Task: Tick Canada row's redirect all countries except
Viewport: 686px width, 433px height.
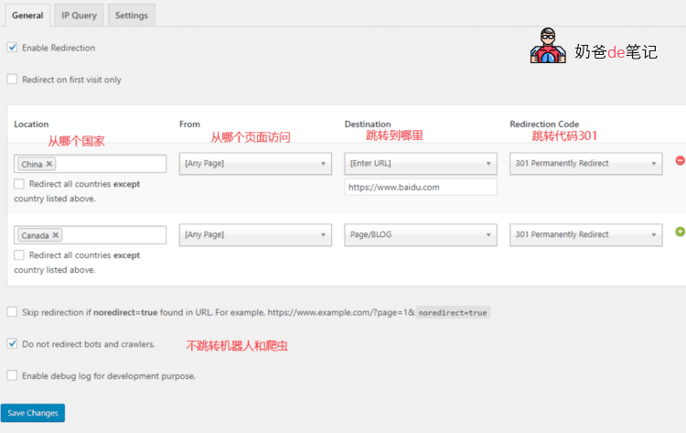Action: pyautogui.click(x=20, y=255)
